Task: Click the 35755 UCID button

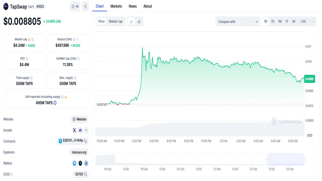Action: (x=80, y=174)
